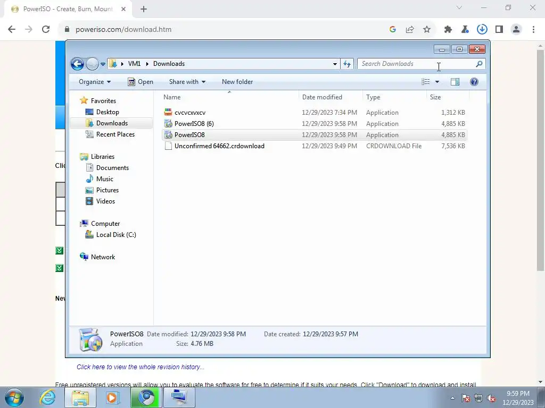Viewport: 545px width, 408px height.
Task: Click the taskbar volume icon
Action: [491, 398]
